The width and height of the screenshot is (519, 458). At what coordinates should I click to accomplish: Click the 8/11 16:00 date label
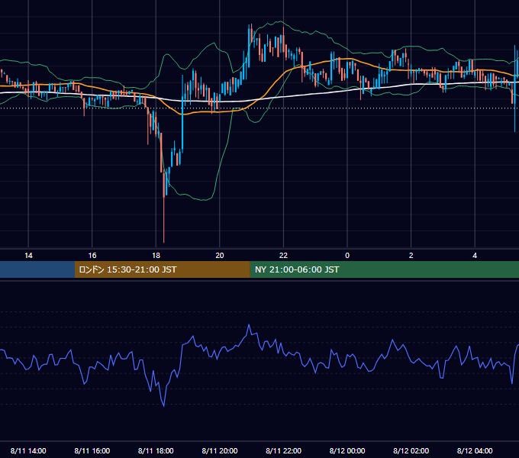92,450
